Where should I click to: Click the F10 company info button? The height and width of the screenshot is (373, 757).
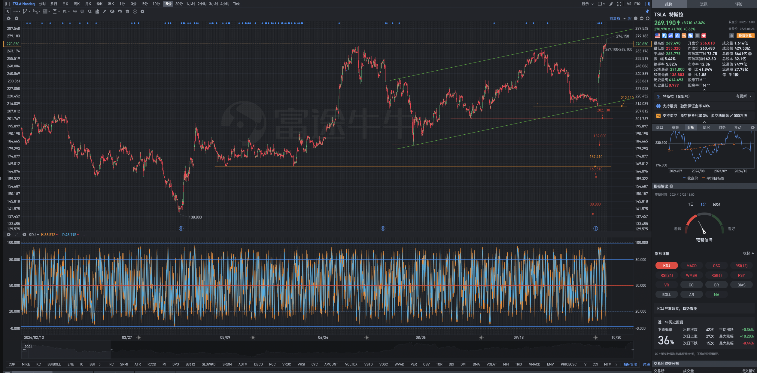[x=637, y=4]
